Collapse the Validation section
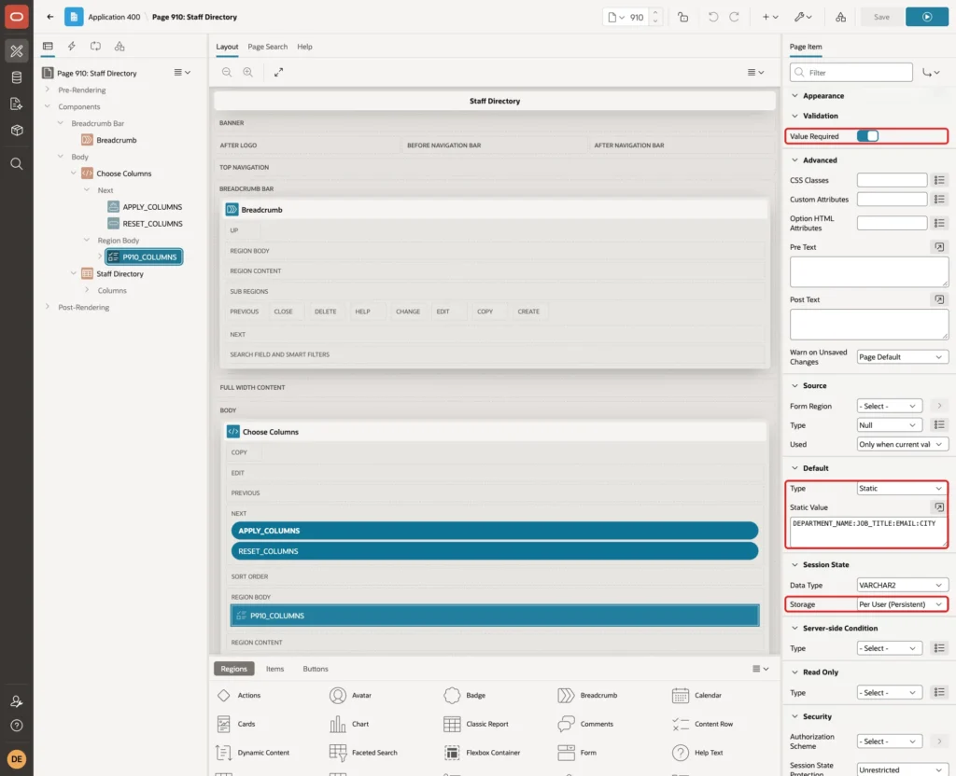956x776 pixels. tap(794, 116)
